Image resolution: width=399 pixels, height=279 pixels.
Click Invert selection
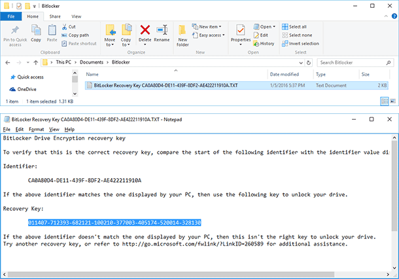pos(300,44)
